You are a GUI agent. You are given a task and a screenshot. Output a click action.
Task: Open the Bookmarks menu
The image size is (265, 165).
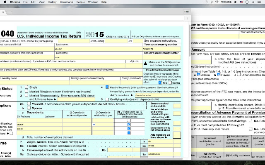coord(66,2)
